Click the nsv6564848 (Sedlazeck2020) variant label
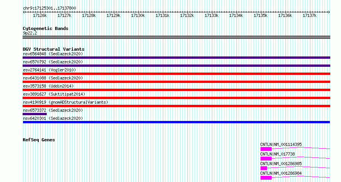This screenshot has height=182, width=341. point(53,54)
